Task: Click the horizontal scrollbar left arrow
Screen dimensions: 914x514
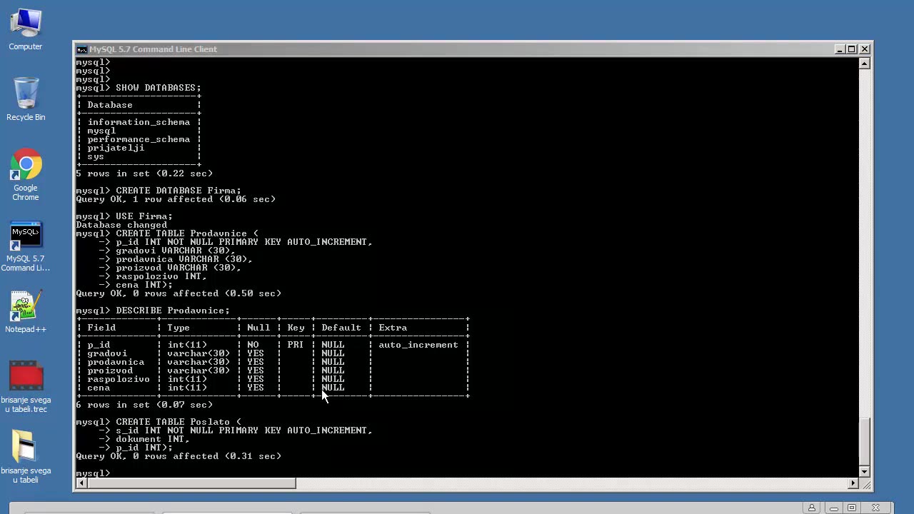Action: (x=81, y=483)
